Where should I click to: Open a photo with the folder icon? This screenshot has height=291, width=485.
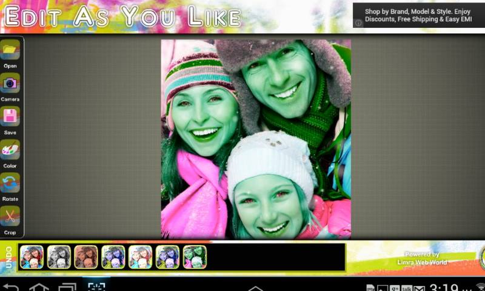(10, 50)
